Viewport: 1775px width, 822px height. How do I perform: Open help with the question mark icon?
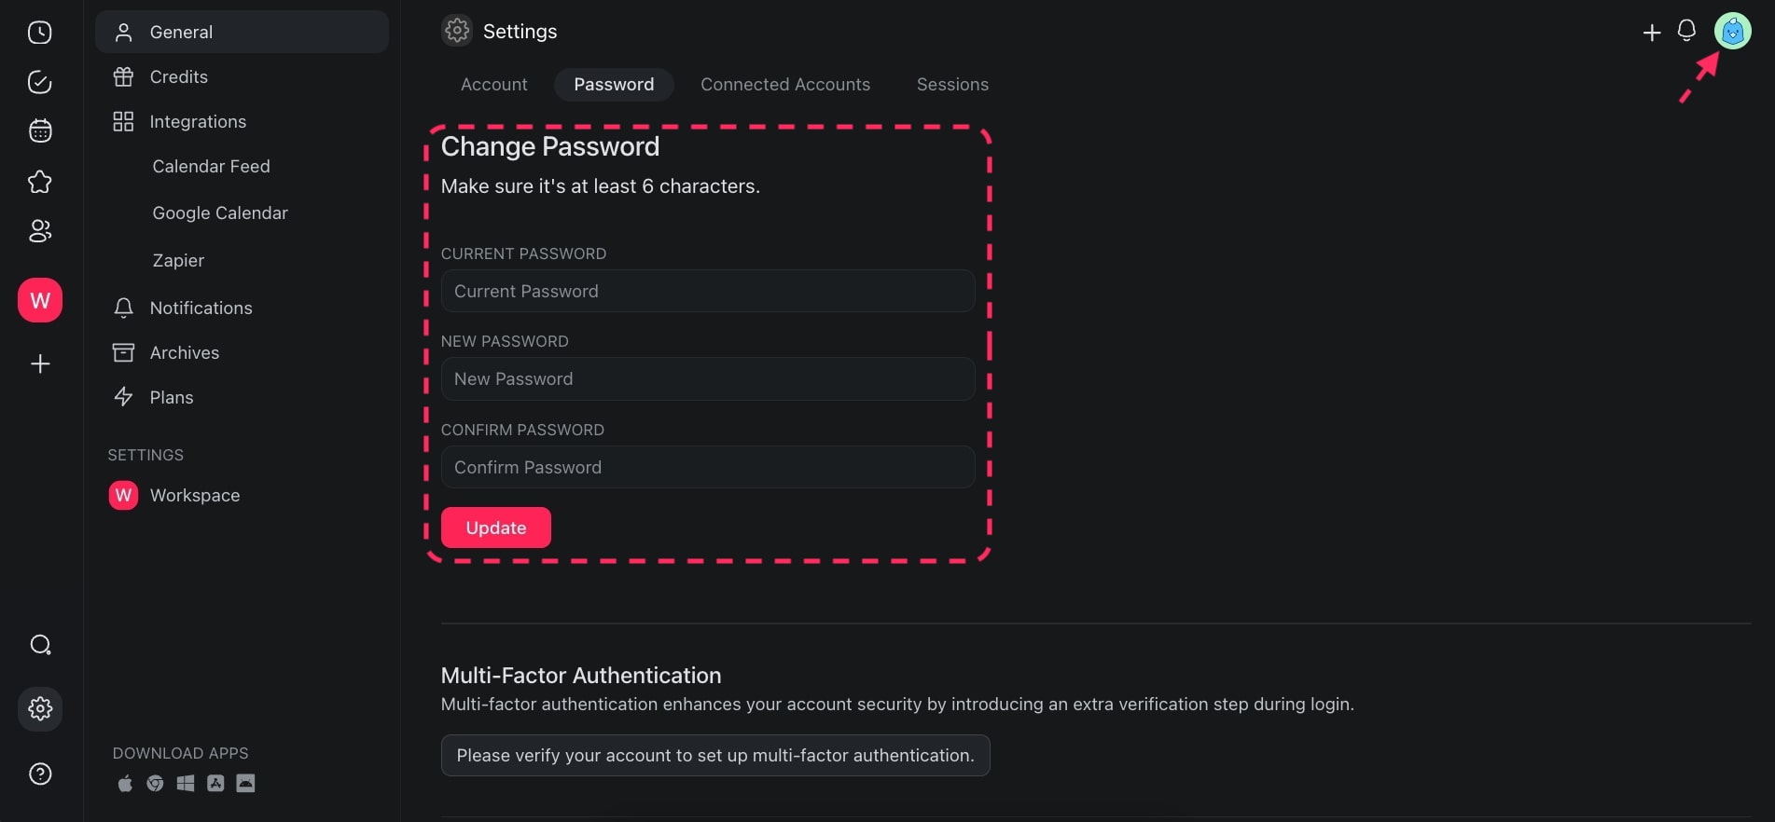40,774
